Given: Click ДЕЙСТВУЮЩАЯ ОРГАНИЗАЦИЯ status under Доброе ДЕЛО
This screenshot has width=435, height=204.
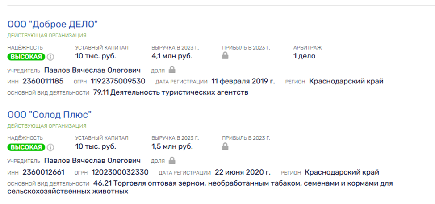Looking at the screenshot, I should pyautogui.click(x=47, y=35).
